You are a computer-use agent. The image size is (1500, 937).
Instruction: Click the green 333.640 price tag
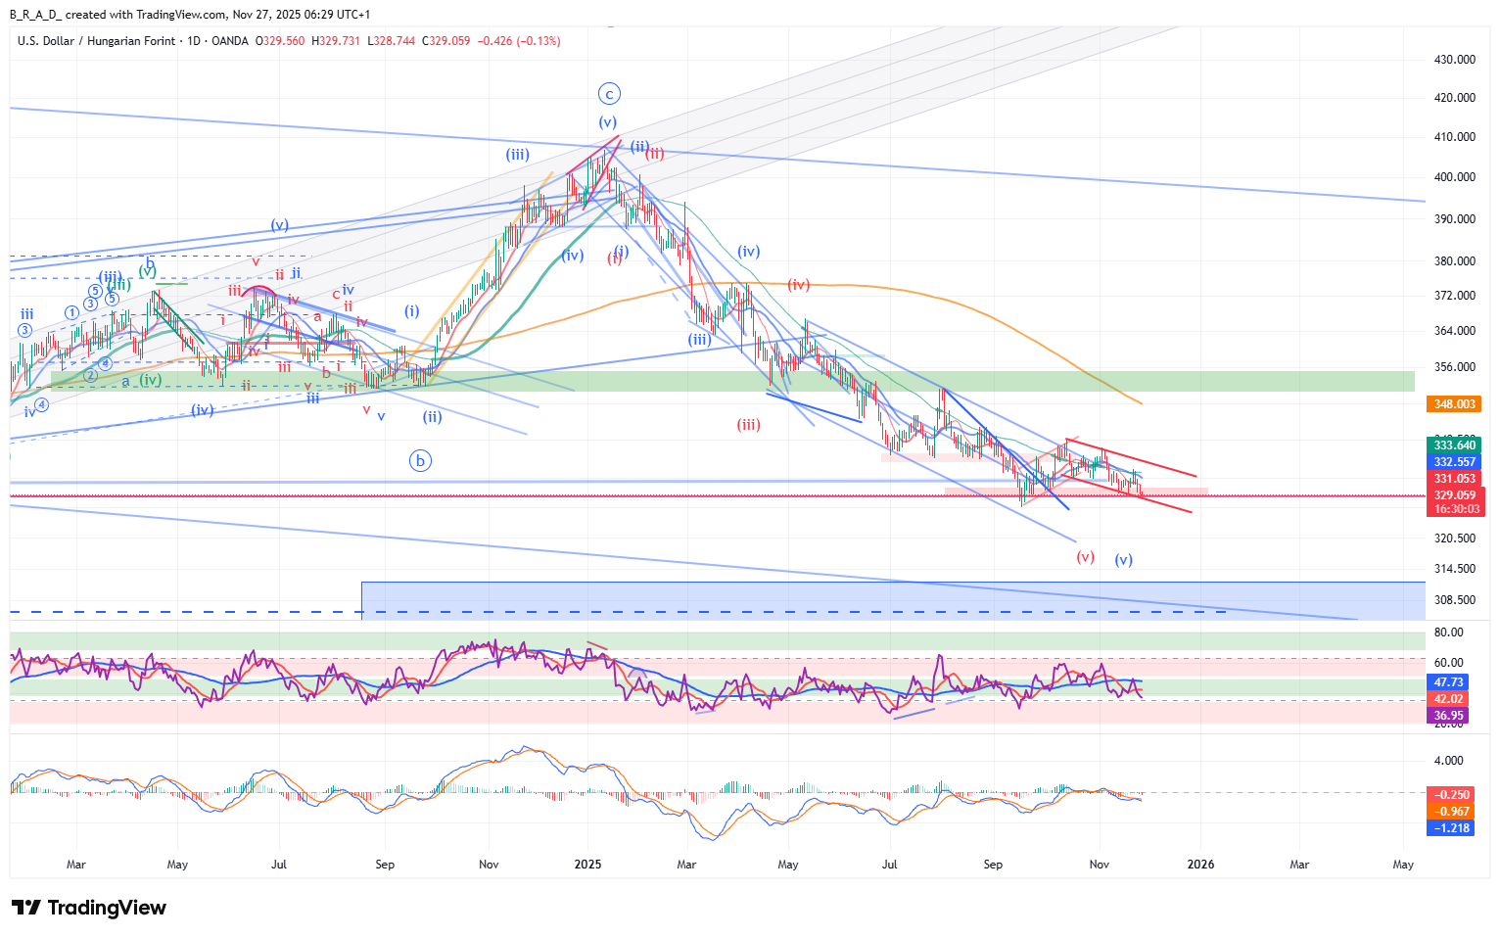click(1454, 445)
